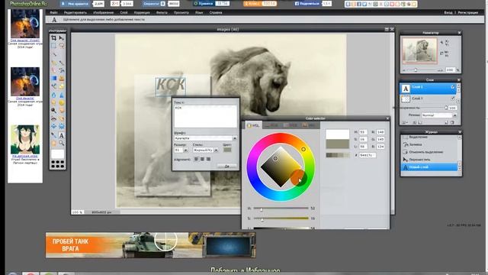Select the Spot Heal tool
The image size is (488, 275).
62,119
